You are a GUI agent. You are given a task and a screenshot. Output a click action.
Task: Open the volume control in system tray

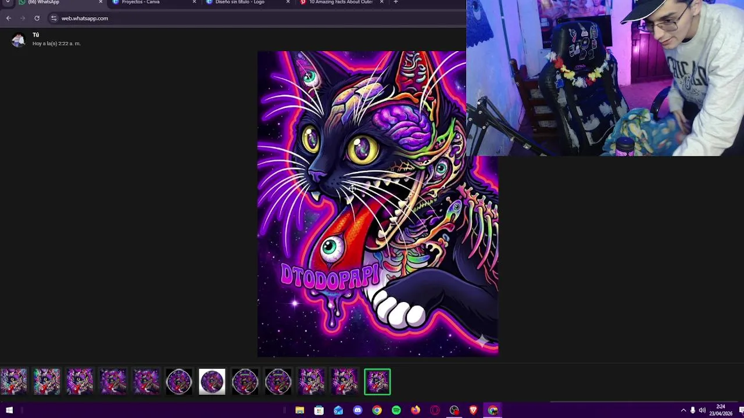[702, 410]
